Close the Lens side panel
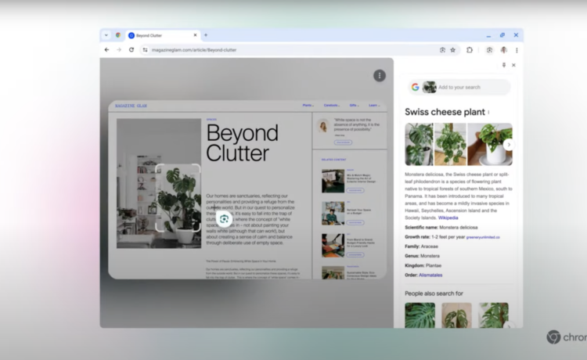587x360 pixels. tap(513, 65)
